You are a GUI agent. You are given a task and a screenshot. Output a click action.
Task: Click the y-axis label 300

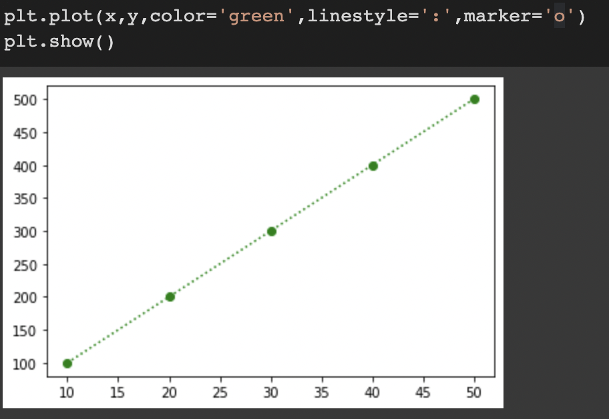25,232
